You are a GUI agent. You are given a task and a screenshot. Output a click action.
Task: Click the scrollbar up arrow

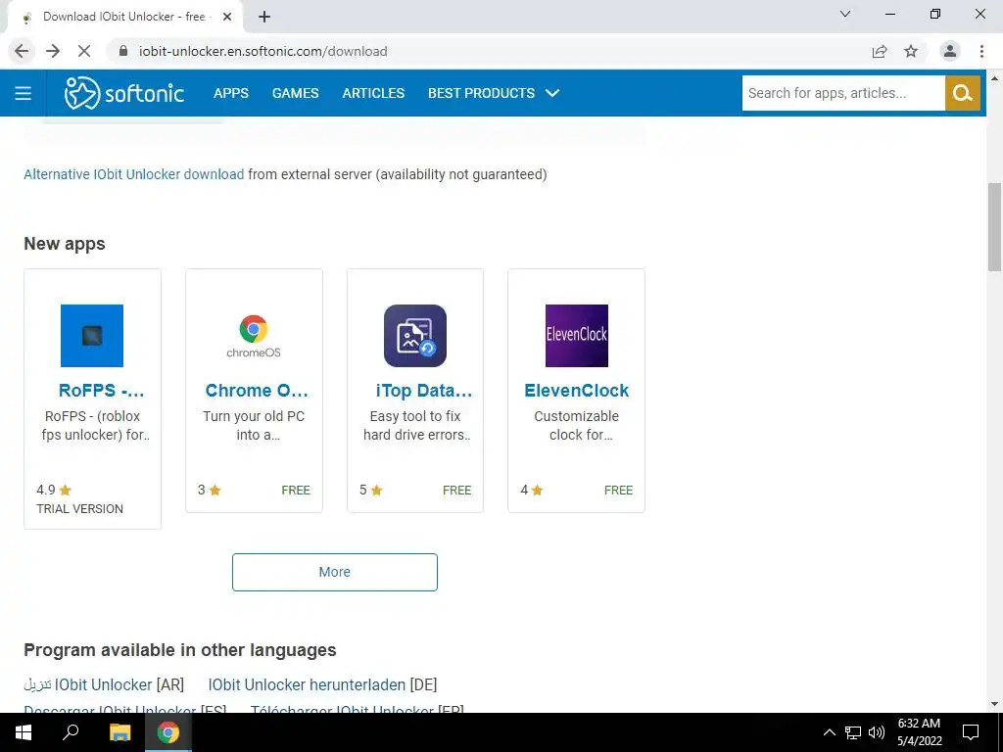click(994, 78)
